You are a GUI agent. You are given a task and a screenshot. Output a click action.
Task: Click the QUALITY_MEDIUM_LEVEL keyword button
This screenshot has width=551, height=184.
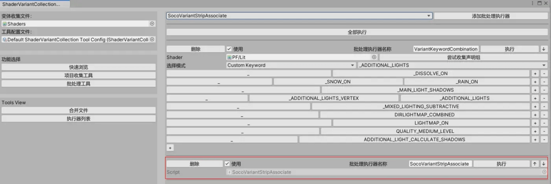(x=425, y=131)
